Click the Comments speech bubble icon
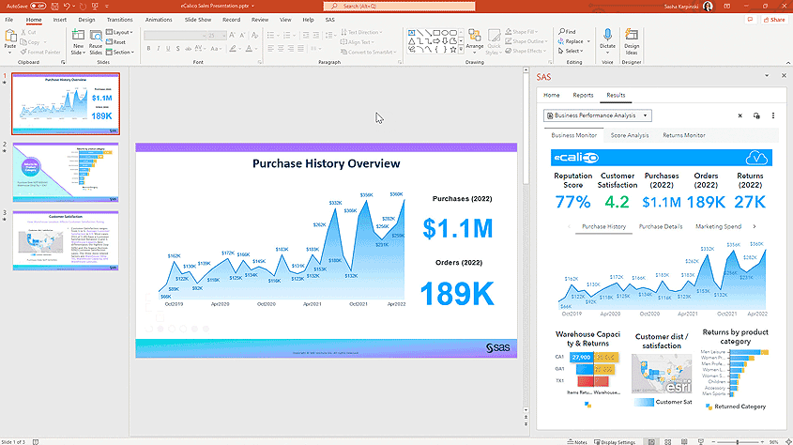 pyautogui.click(x=750, y=20)
